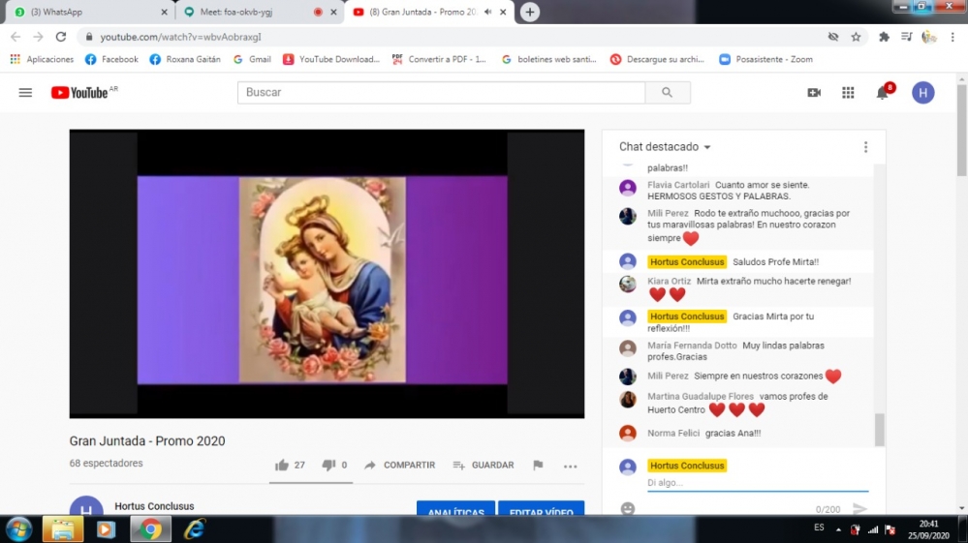
Task: Open the Windows Start button
Action: click(x=18, y=528)
